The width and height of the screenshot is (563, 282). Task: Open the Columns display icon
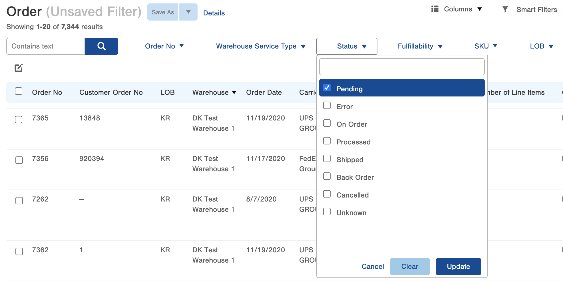435,9
